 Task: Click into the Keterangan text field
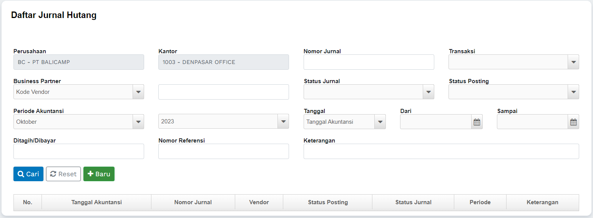click(441, 151)
